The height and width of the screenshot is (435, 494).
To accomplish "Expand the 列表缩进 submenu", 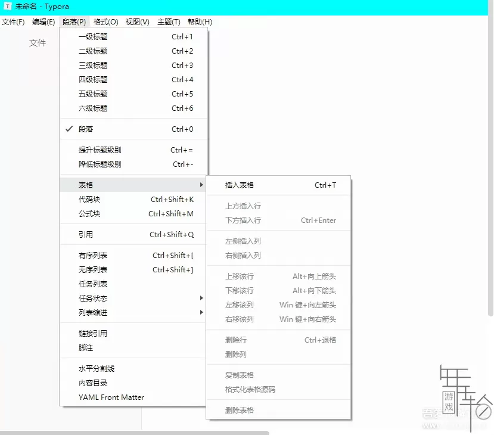I will 133,312.
